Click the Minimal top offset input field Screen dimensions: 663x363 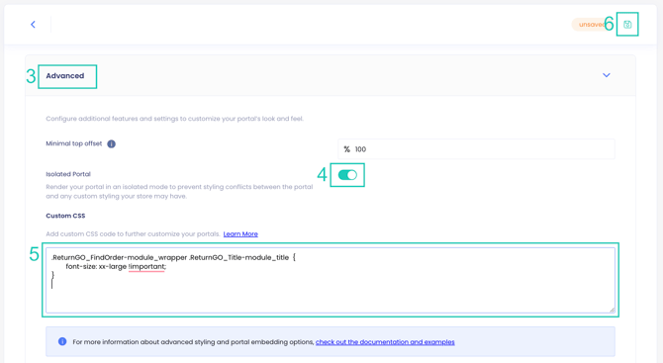coord(476,149)
